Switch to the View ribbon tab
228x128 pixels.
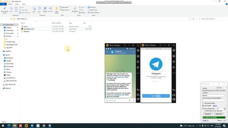pyautogui.click(x=24, y=4)
